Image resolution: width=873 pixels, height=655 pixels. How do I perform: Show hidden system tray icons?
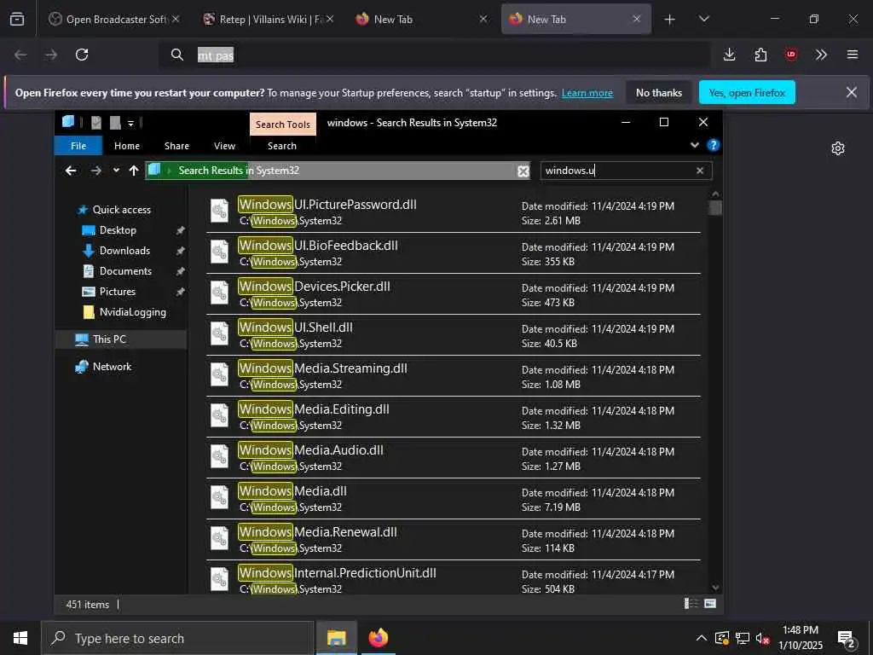pyautogui.click(x=701, y=638)
